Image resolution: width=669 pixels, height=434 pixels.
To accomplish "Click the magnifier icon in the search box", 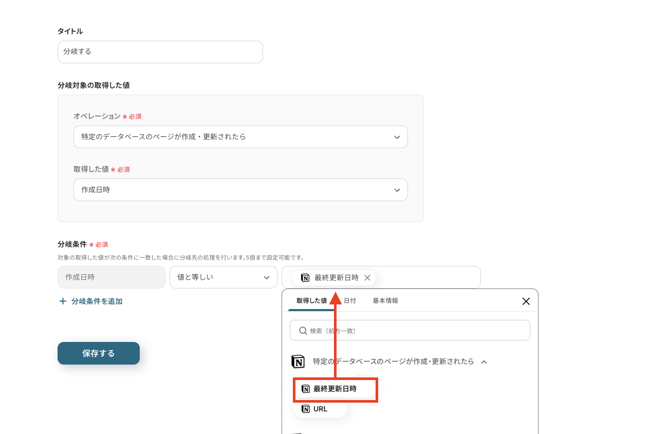I will 303,331.
